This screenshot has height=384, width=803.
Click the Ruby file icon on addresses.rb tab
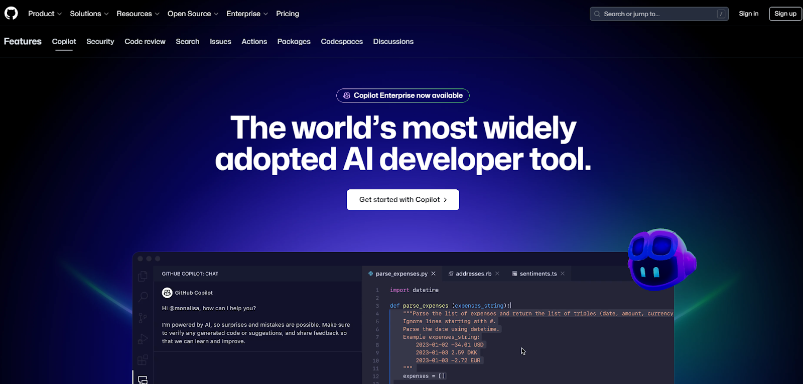coord(451,274)
